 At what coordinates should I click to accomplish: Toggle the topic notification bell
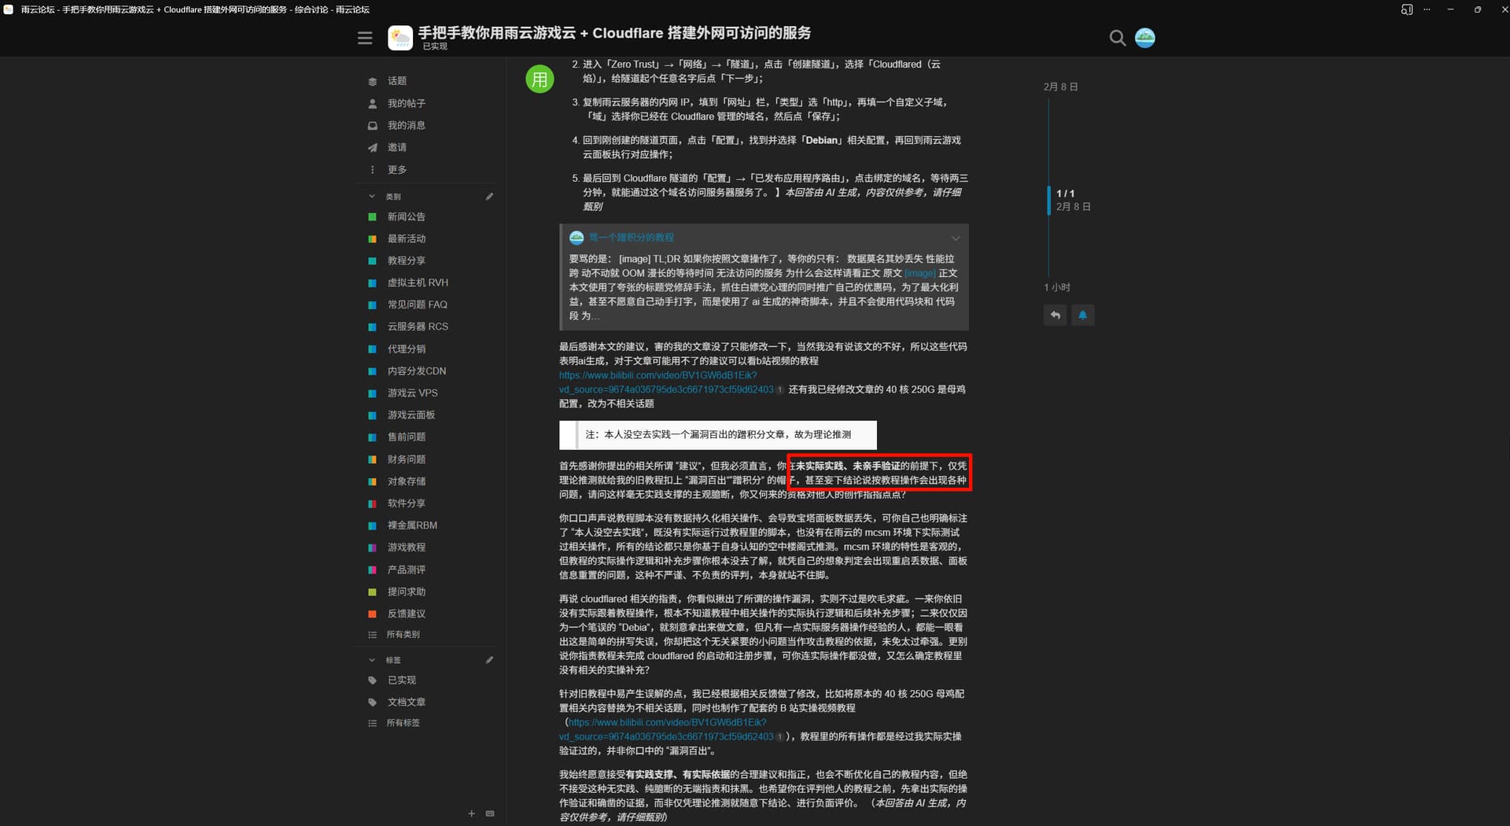(1083, 315)
